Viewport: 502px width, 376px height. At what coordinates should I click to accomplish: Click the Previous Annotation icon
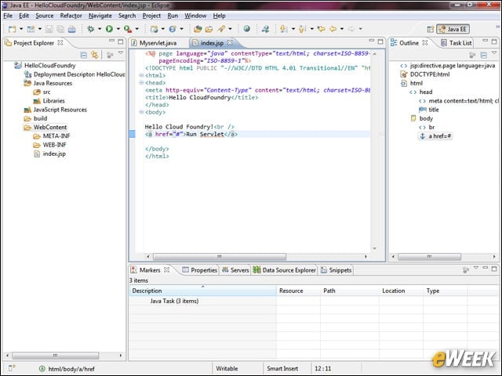302,29
